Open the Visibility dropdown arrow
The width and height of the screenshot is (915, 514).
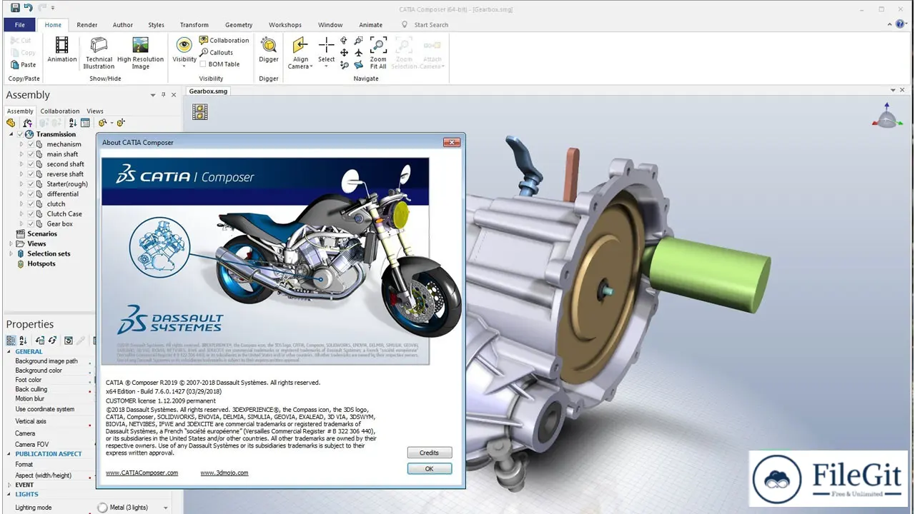(x=184, y=66)
